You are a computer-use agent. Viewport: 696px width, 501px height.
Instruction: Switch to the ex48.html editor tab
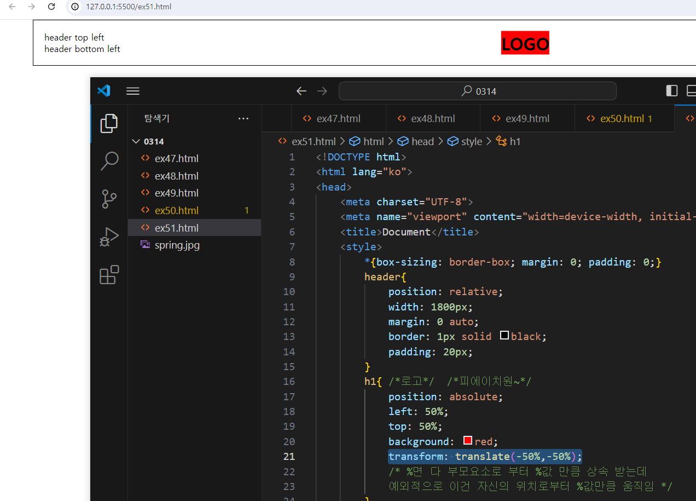(433, 119)
